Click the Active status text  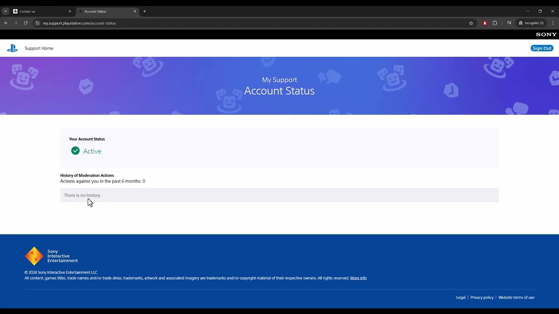[92, 151]
